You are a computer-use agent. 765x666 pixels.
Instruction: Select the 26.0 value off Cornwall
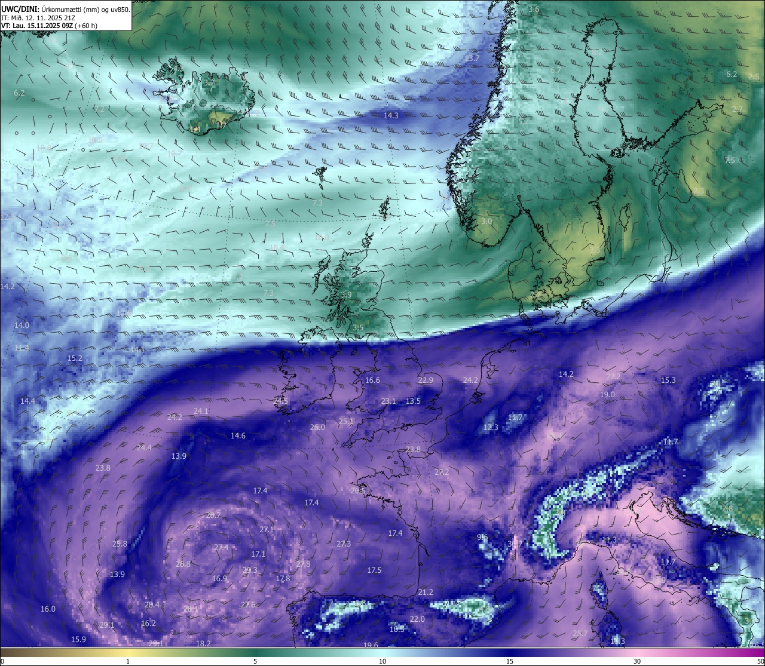pyautogui.click(x=317, y=427)
